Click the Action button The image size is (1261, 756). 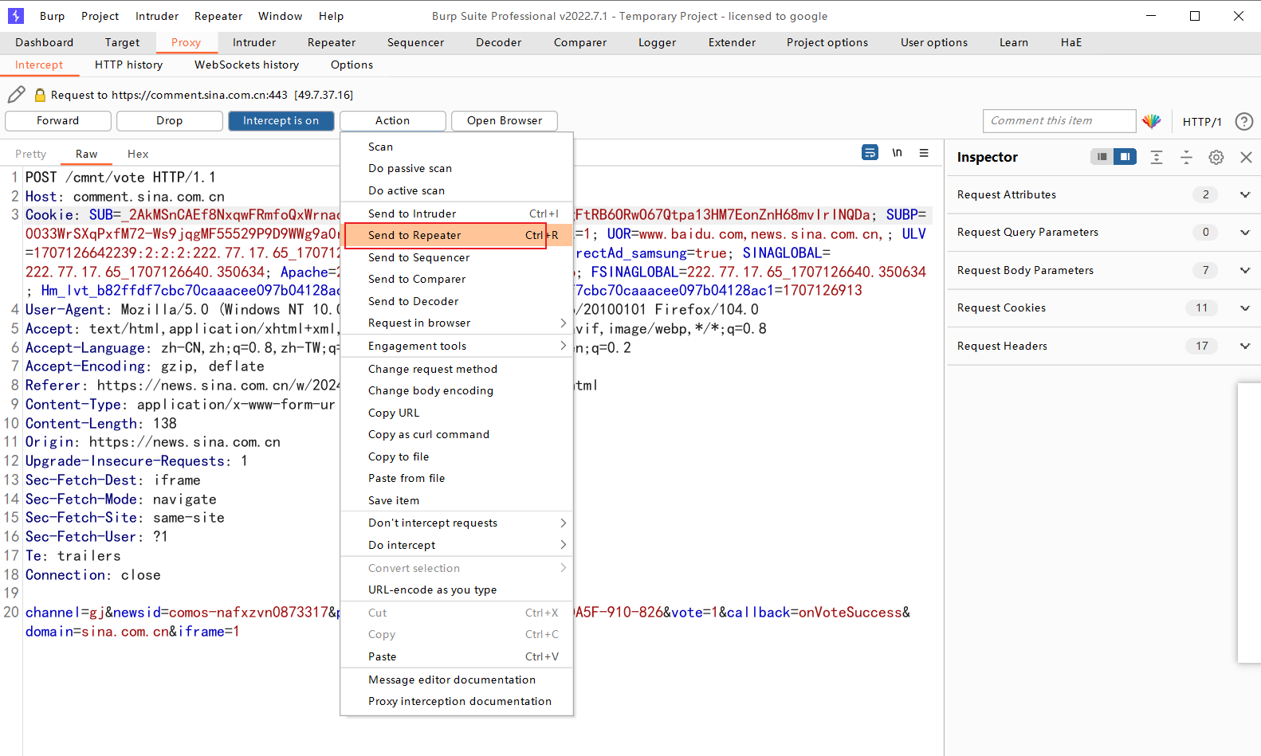tap(393, 121)
